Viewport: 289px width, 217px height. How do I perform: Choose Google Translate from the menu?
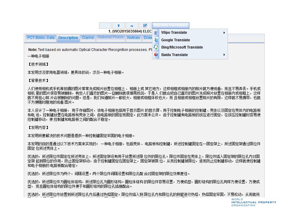point(190,40)
